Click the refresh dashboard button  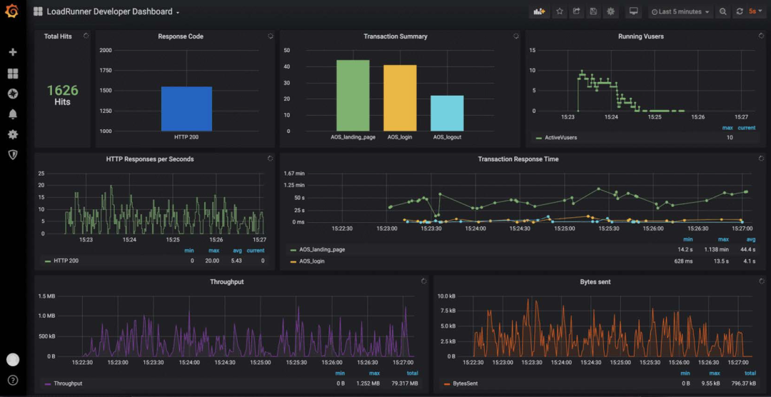[740, 11]
